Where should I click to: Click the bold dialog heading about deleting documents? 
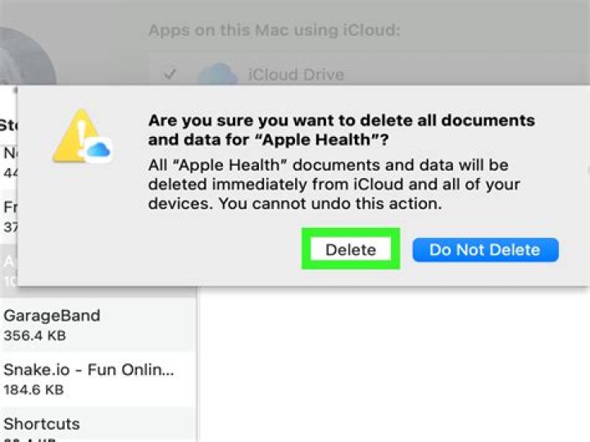click(x=341, y=130)
